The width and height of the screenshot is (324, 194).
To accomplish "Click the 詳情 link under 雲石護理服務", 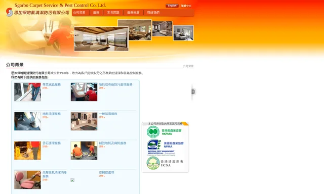I will coord(46,147).
